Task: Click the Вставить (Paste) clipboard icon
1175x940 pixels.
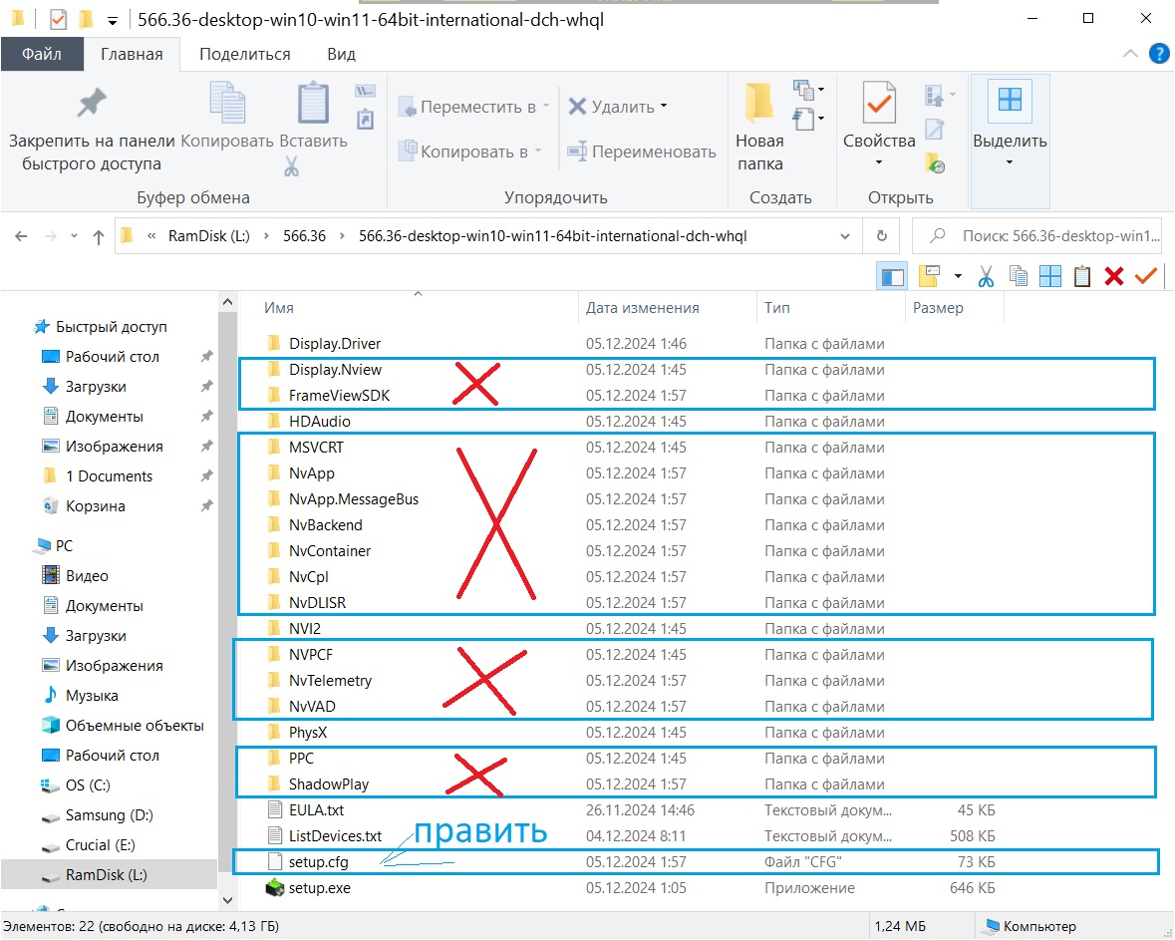Action: (x=313, y=103)
